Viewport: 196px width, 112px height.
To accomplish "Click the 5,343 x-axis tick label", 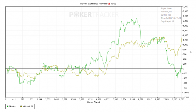I will click(x=115, y=99).
